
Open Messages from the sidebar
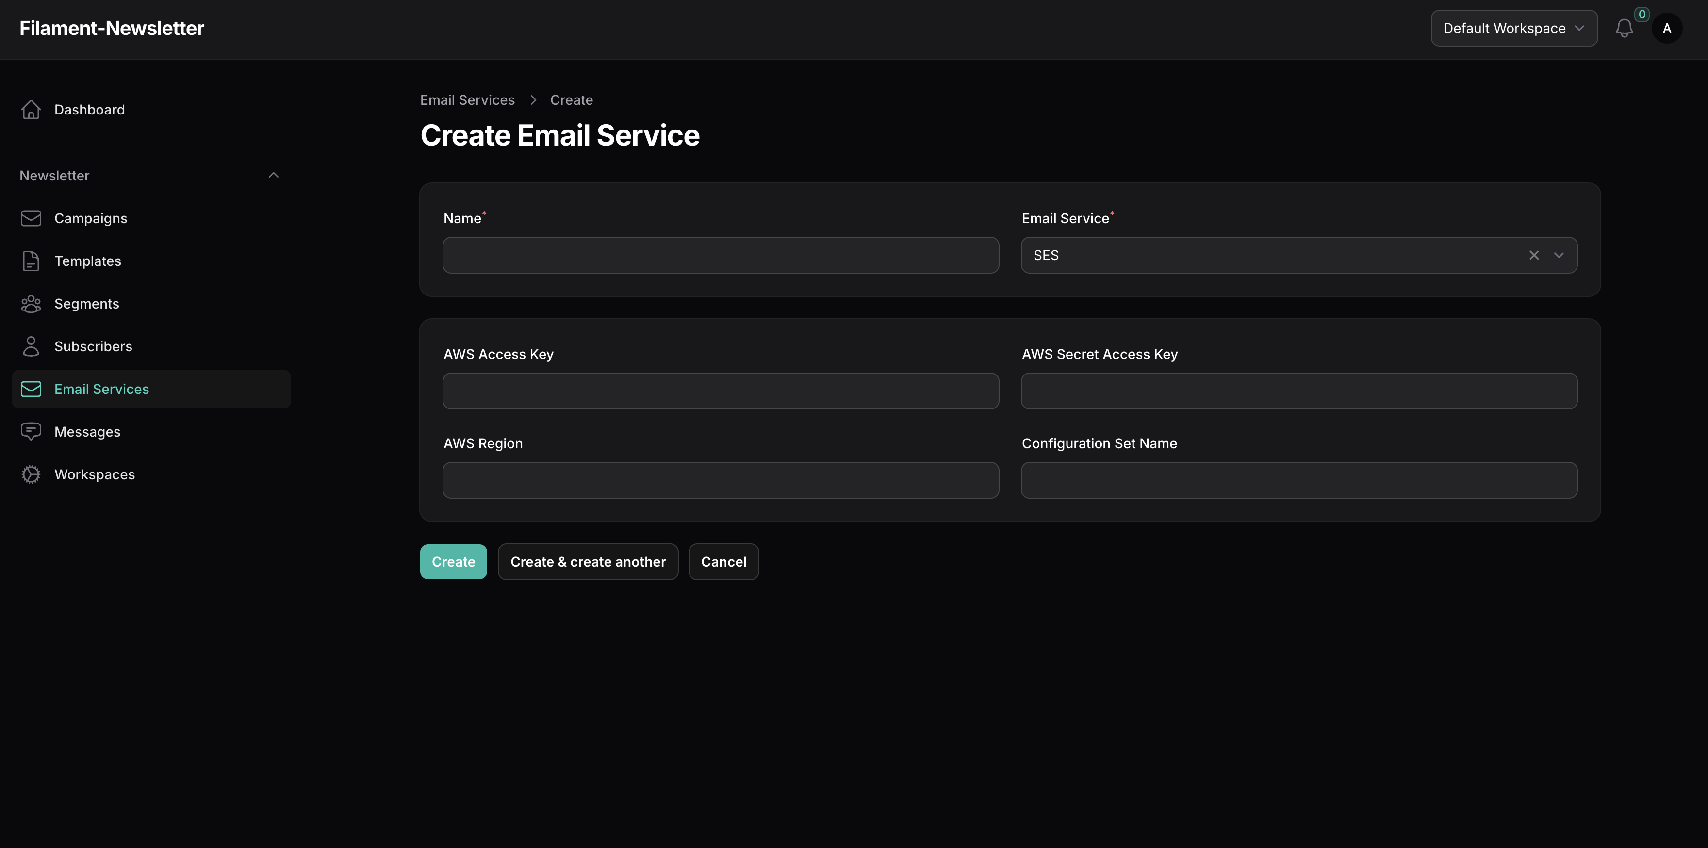point(151,432)
